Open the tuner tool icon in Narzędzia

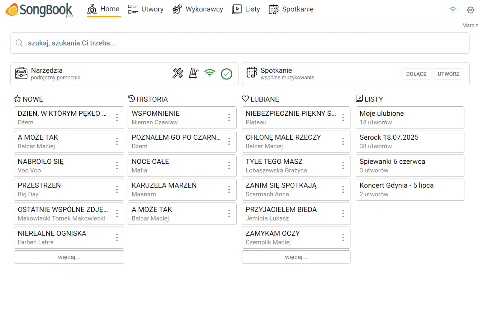click(178, 73)
